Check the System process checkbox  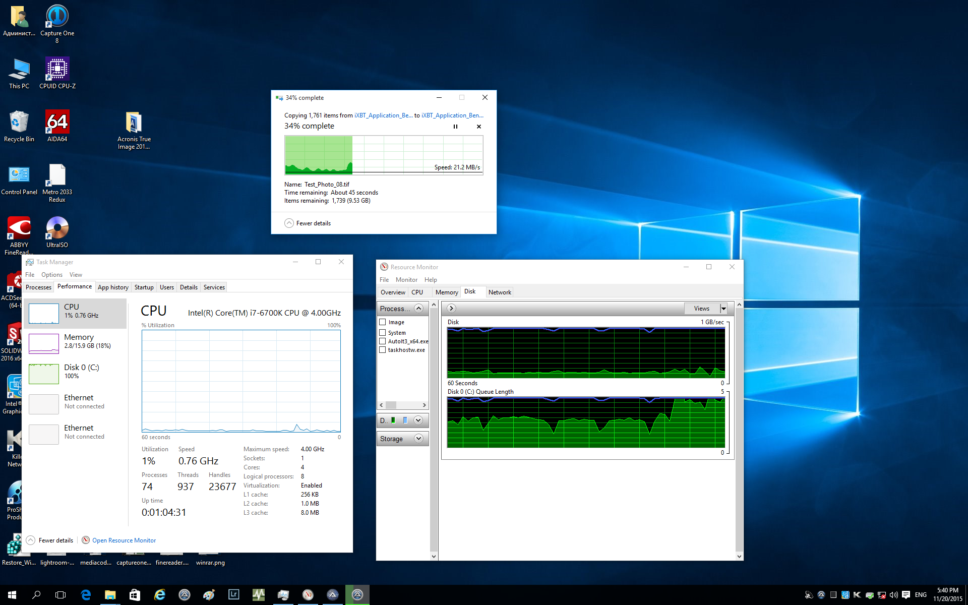(383, 333)
